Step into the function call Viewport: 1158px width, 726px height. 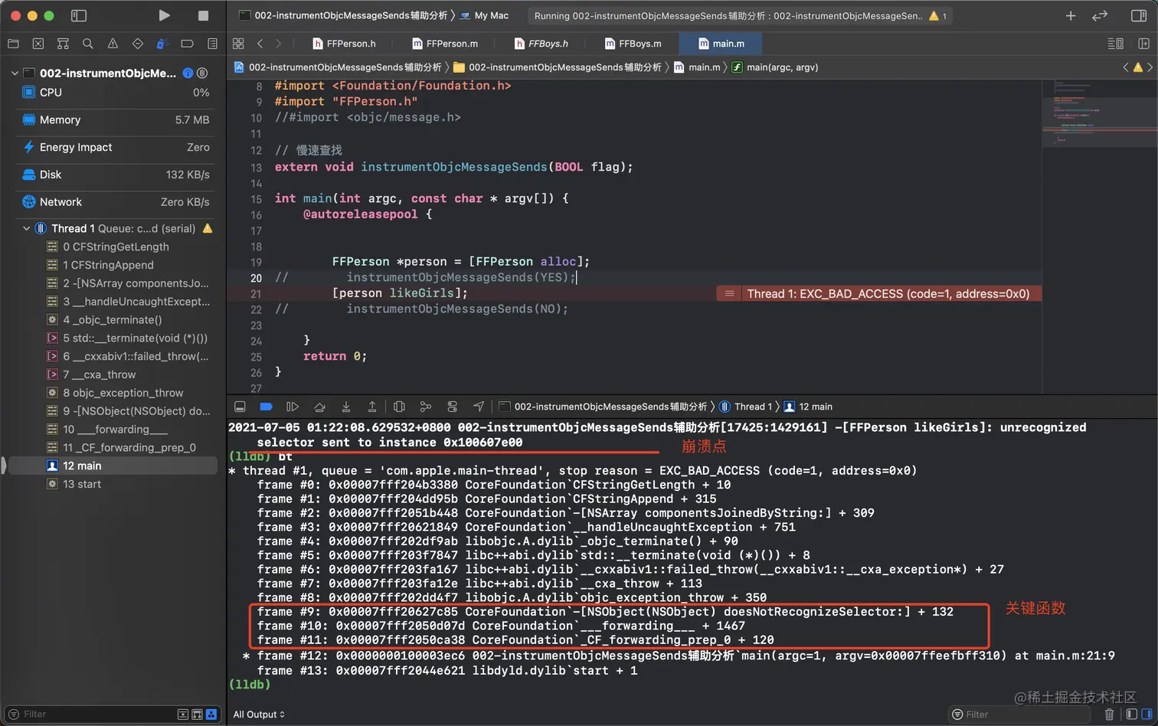pyautogui.click(x=346, y=407)
